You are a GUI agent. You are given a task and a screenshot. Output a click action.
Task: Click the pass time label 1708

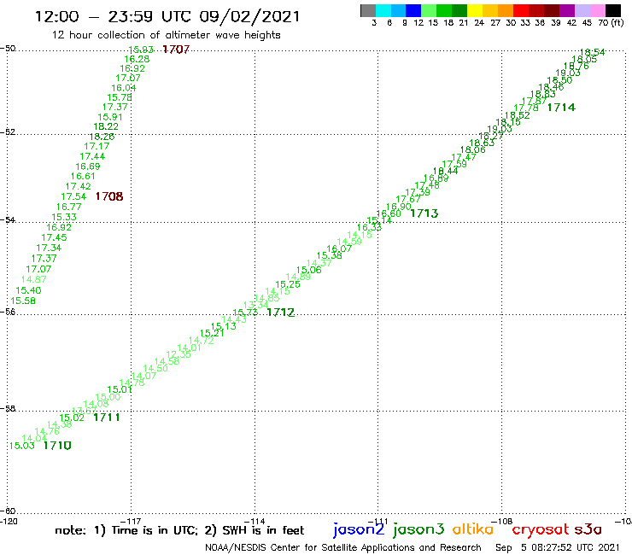click(x=109, y=196)
